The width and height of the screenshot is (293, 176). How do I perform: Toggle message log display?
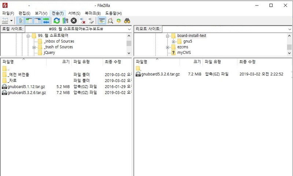(21, 21)
